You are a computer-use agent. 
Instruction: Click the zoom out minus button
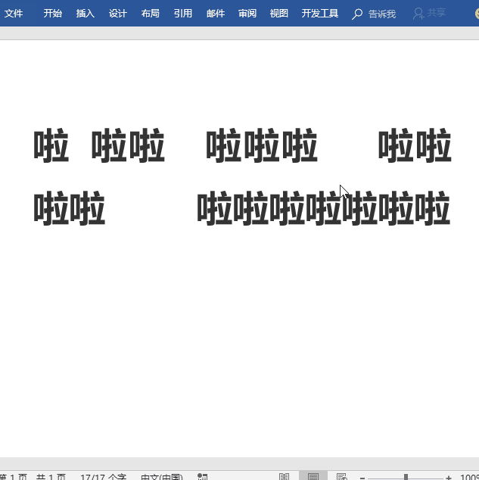pyautogui.click(x=362, y=478)
